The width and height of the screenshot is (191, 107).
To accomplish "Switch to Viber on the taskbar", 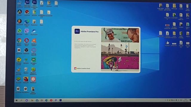I will tap(56, 100).
